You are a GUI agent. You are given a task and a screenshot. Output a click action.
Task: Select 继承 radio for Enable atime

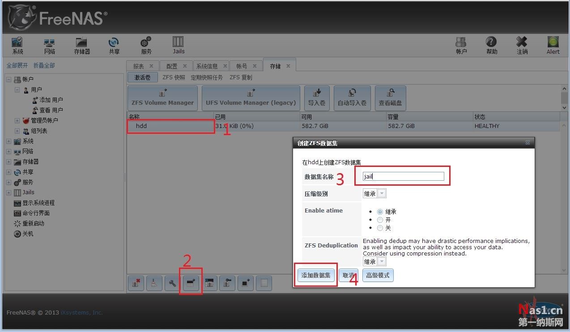click(x=380, y=212)
